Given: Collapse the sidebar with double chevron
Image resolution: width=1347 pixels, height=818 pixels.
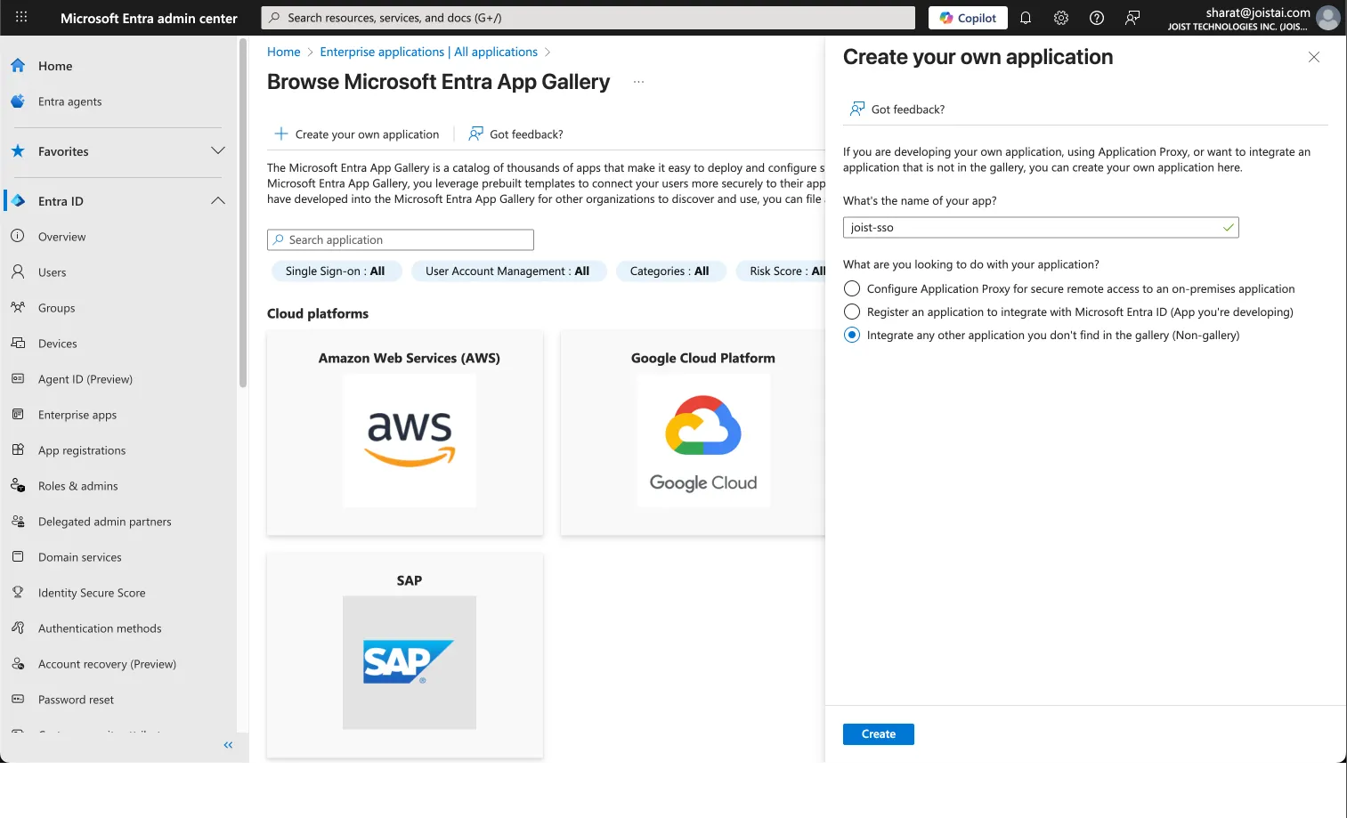Looking at the screenshot, I should point(228,745).
